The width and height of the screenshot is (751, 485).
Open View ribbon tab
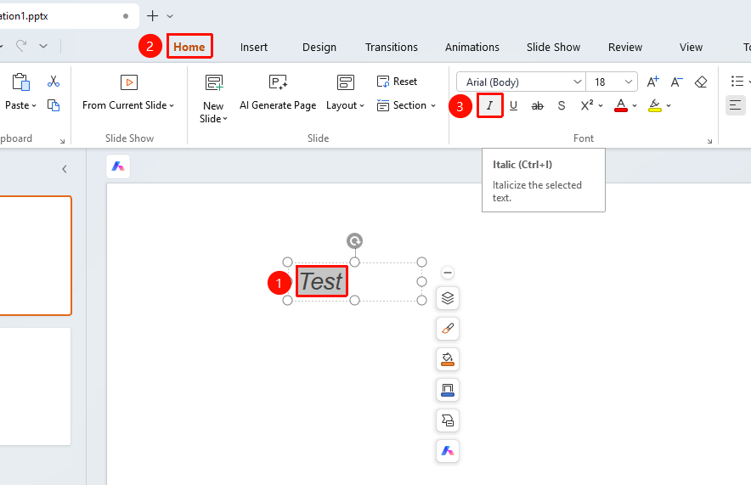point(691,48)
